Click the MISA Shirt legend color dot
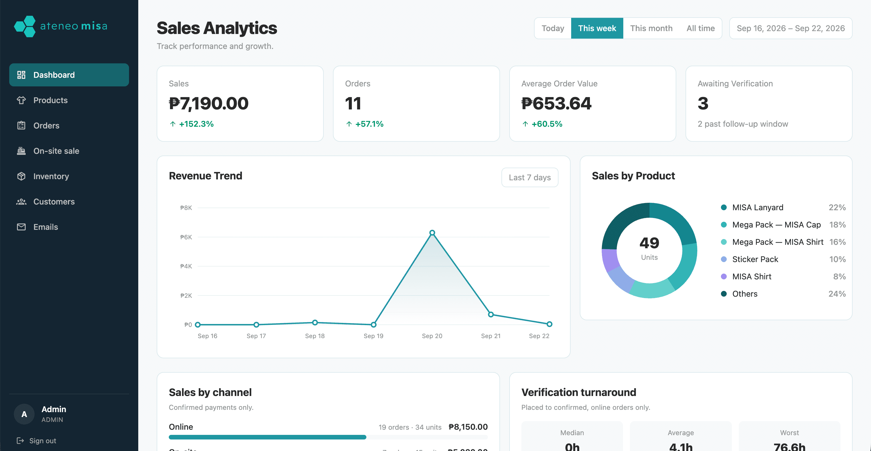Image resolution: width=871 pixels, height=451 pixels. pyautogui.click(x=724, y=276)
